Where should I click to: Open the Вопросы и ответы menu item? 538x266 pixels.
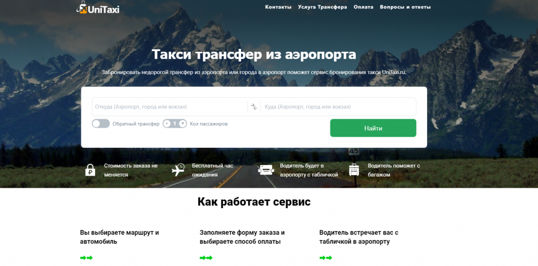405,7
